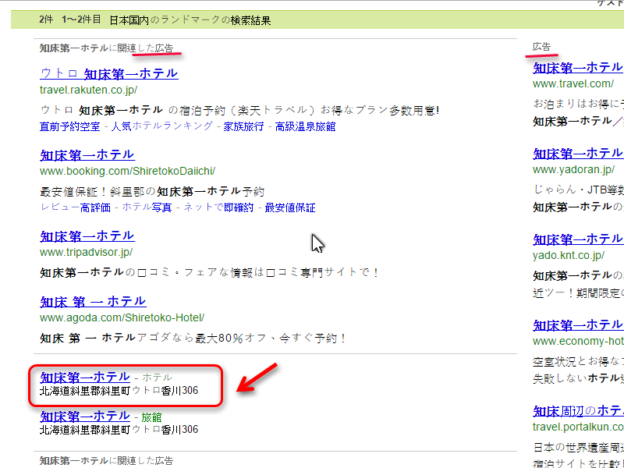Click the www.travel.com/ URL text

coord(573,84)
